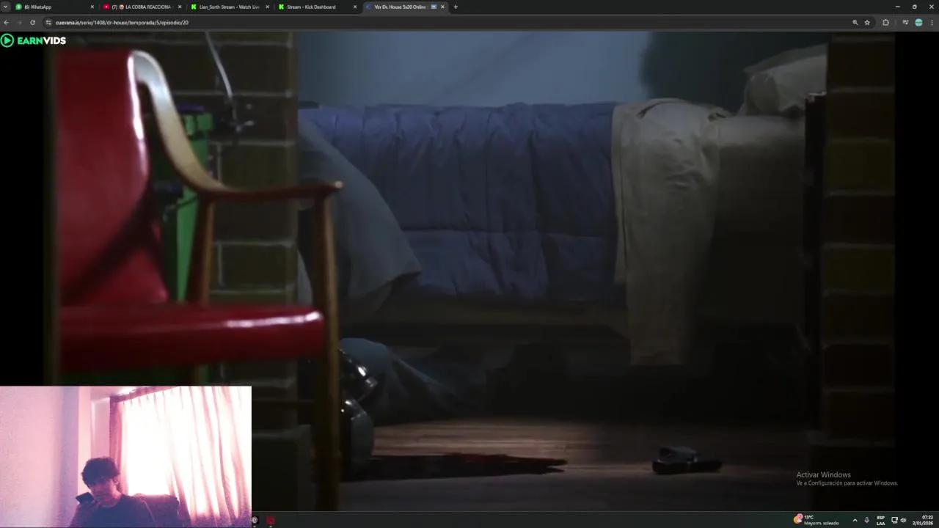Image resolution: width=939 pixels, height=528 pixels.
Task: Reload the cuevana page
Action: pos(32,23)
